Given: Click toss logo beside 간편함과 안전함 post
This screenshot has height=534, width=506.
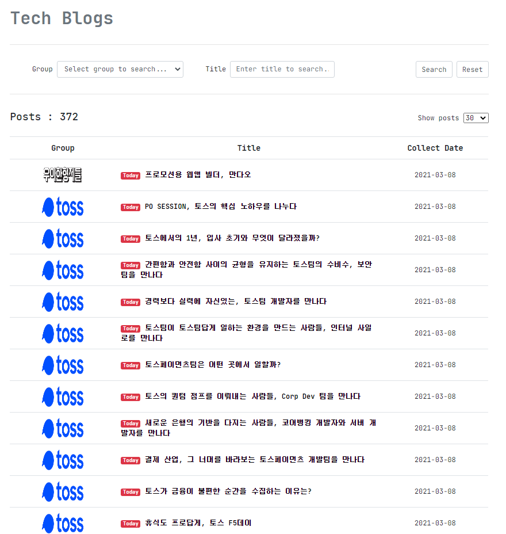Looking at the screenshot, I should [x=63, y=270].
